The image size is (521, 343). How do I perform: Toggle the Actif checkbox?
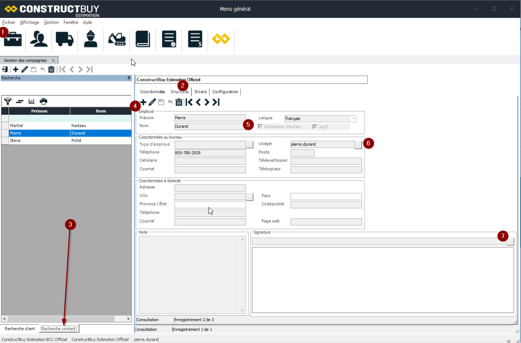click(x=315, y=127)
